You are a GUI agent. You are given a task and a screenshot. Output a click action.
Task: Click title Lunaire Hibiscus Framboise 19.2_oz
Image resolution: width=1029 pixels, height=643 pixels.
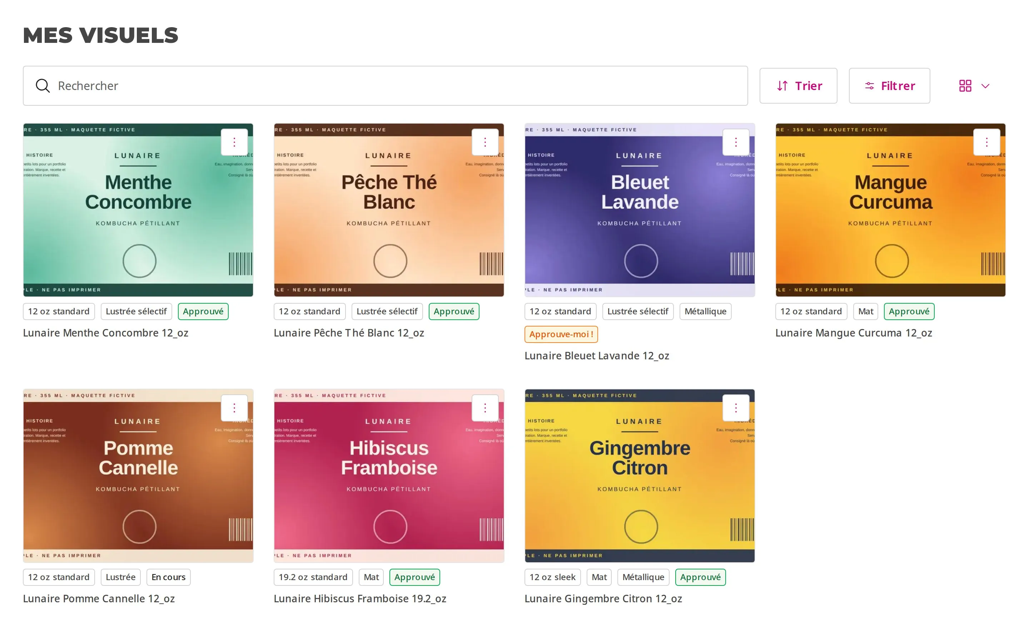click(x=360, y=599)
